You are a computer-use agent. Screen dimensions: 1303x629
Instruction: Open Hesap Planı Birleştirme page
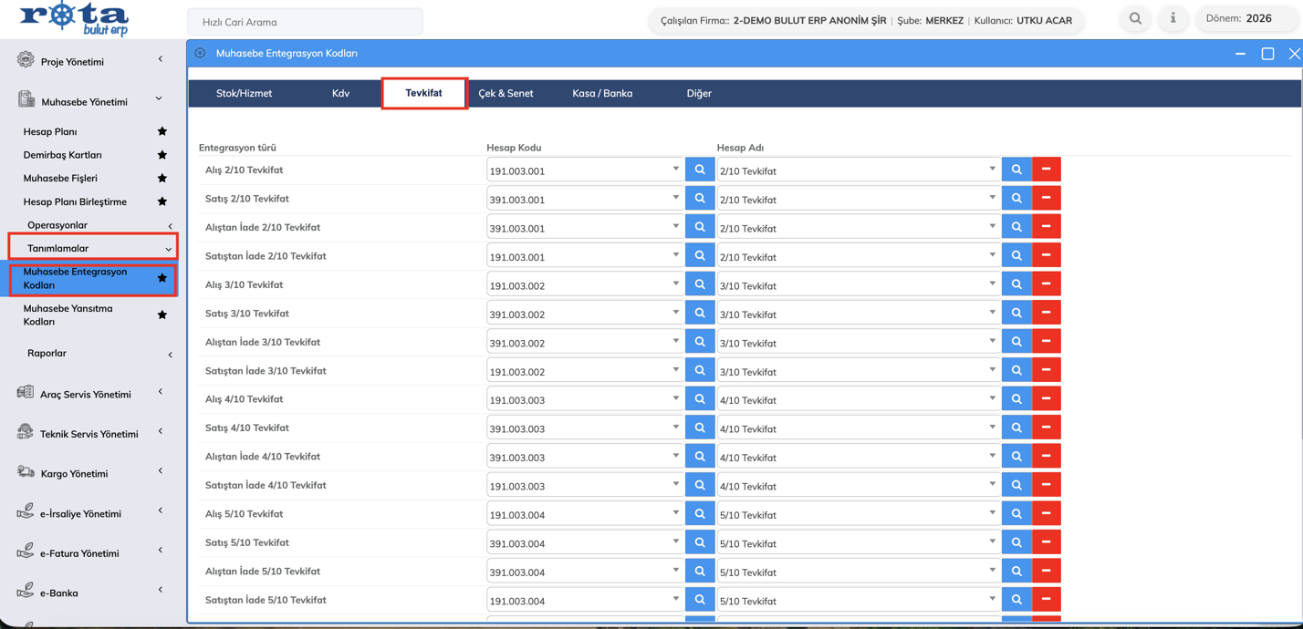coord(75,201)
